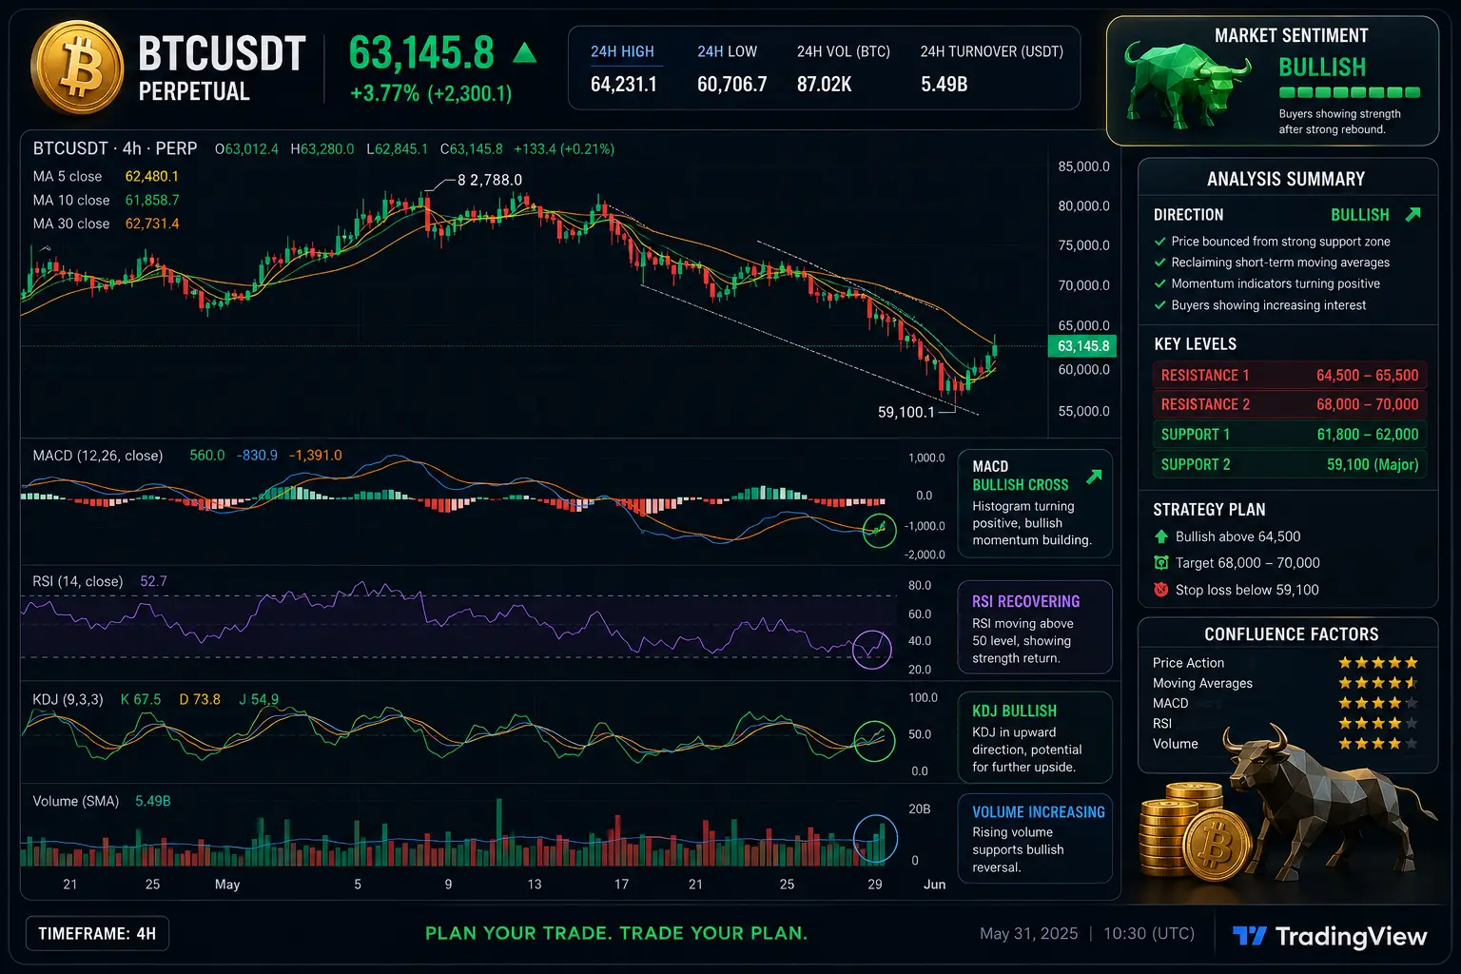Click the target icon beside 'Target 68,000 – 70,000'

click(x=1161, y=563)
